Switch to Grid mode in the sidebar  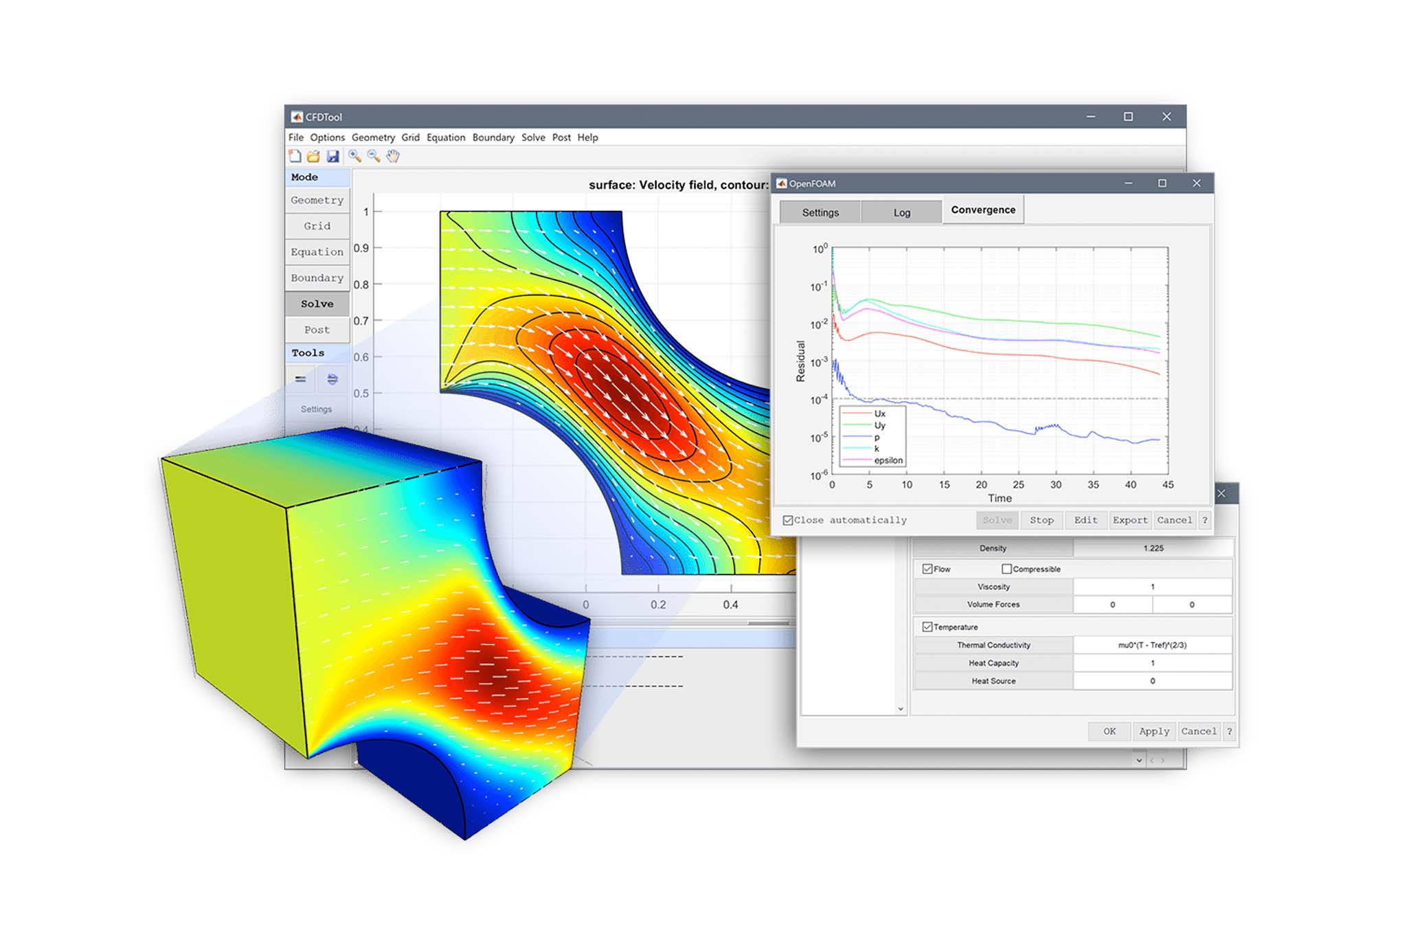(317, 226)
